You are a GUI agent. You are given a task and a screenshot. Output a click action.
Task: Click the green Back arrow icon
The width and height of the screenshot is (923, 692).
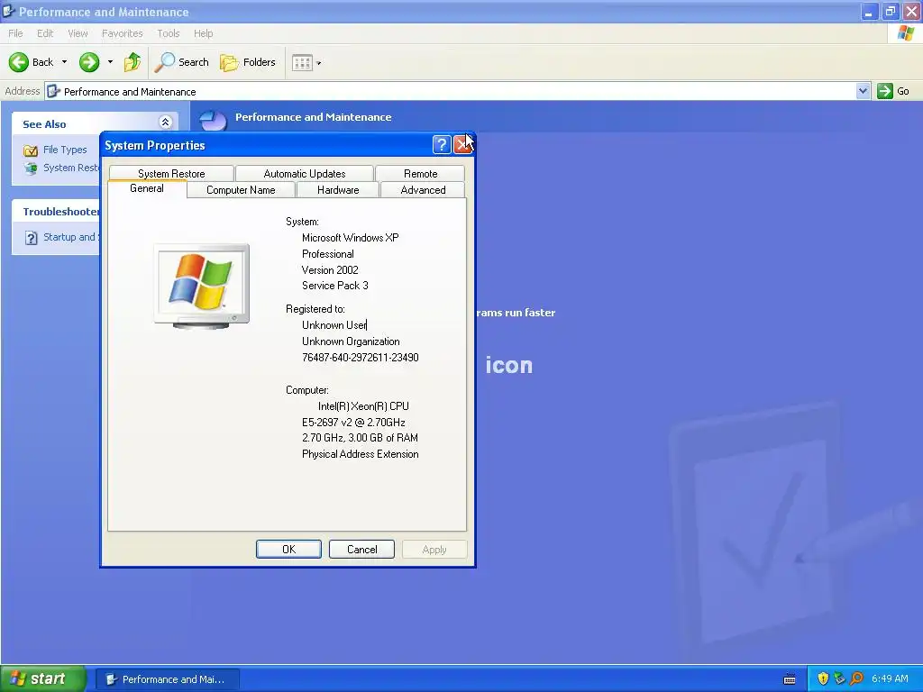[19, 62]
